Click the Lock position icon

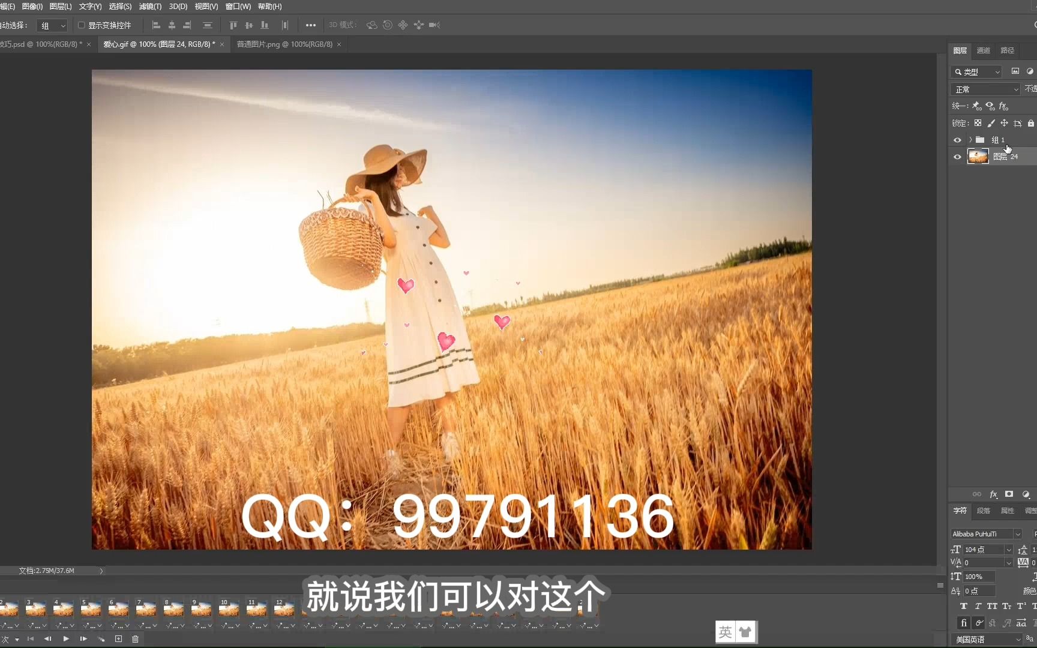(1005, 123)
